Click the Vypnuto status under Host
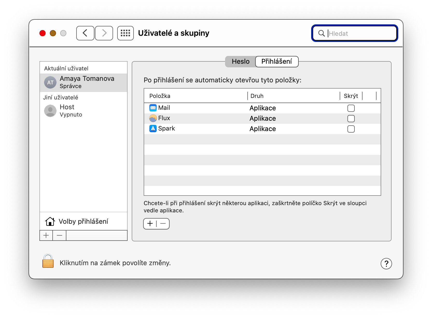This screenshot has width=432, height=317. 71,114
